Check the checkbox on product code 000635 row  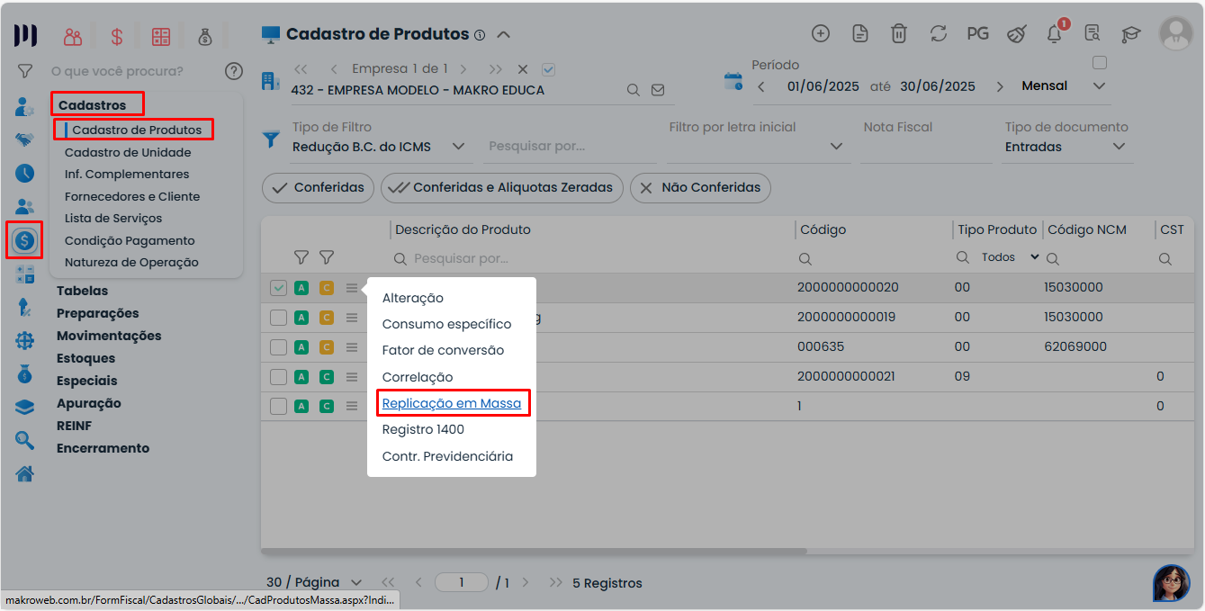[278, 346]
